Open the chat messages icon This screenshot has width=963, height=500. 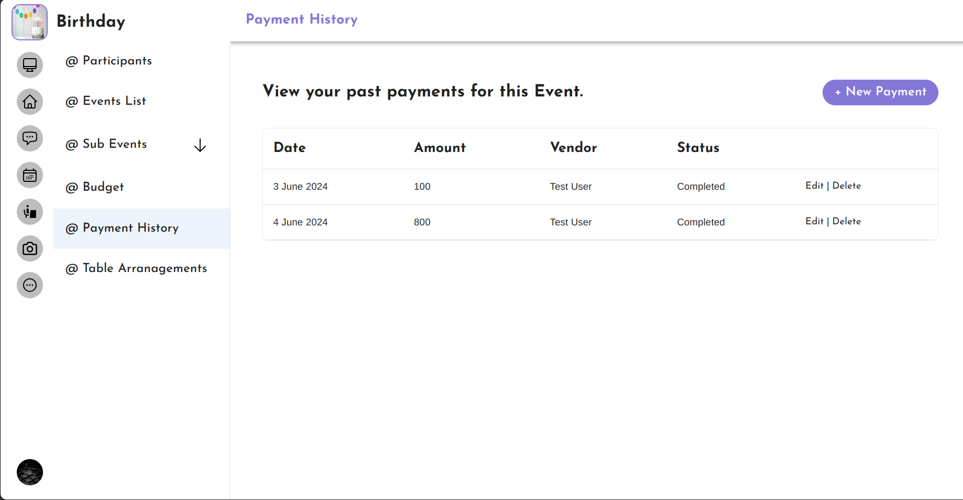30,138
